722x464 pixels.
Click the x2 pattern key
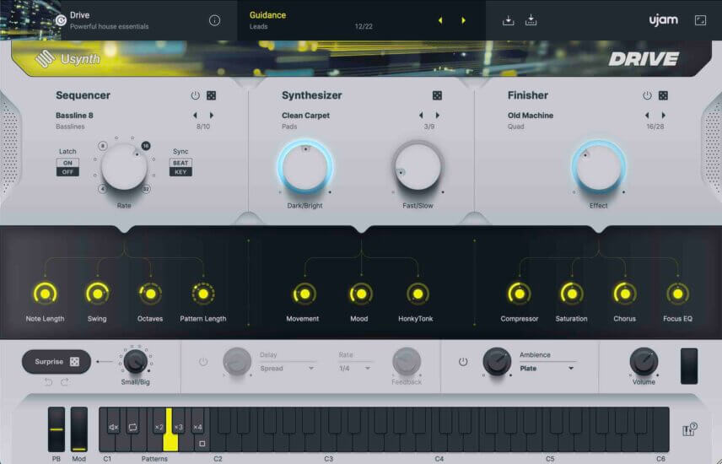click(x=159, y=427)
